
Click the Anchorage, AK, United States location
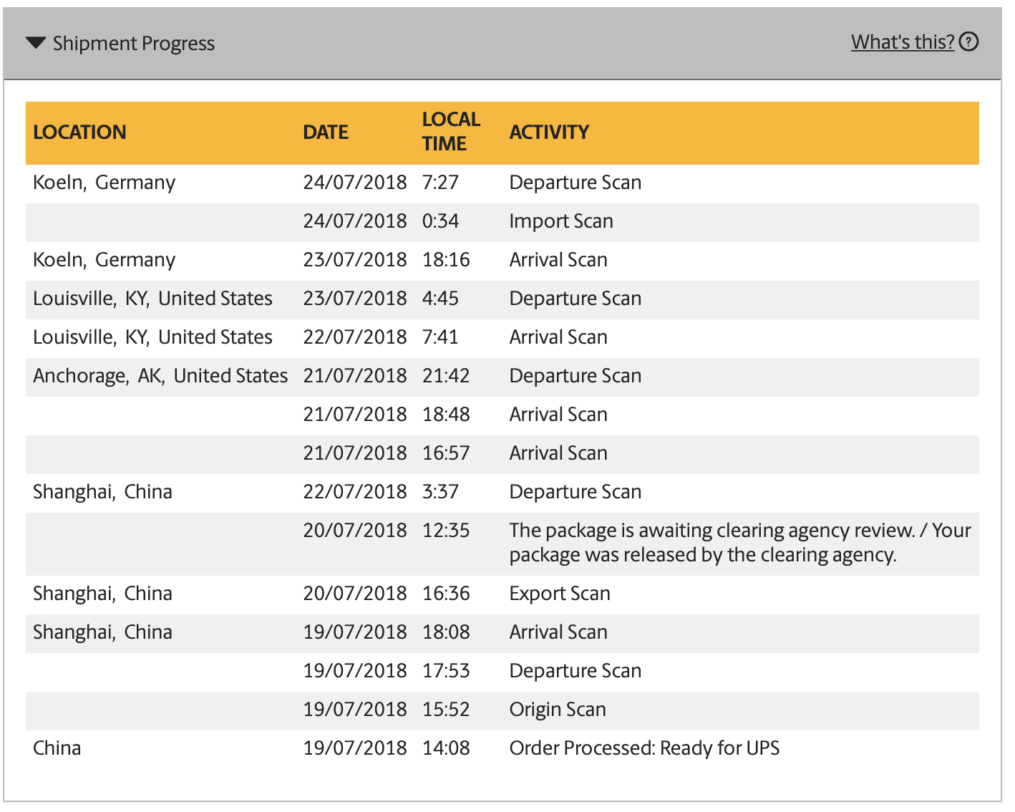160,376
